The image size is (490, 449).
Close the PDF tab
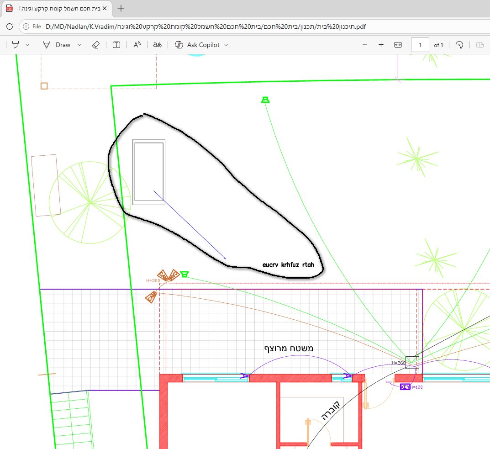[x=105, y=8]
